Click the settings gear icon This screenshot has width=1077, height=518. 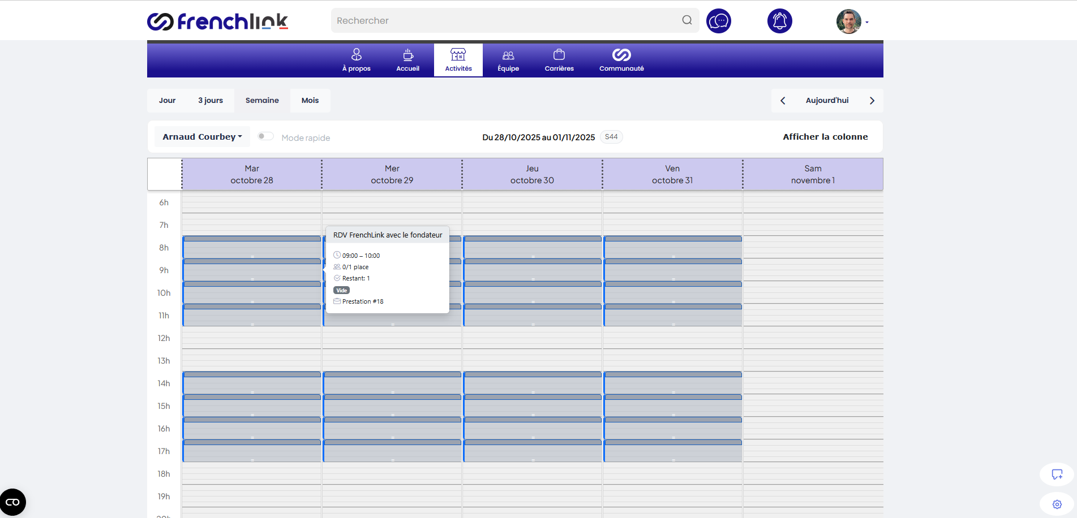(x=1057, y=504)
